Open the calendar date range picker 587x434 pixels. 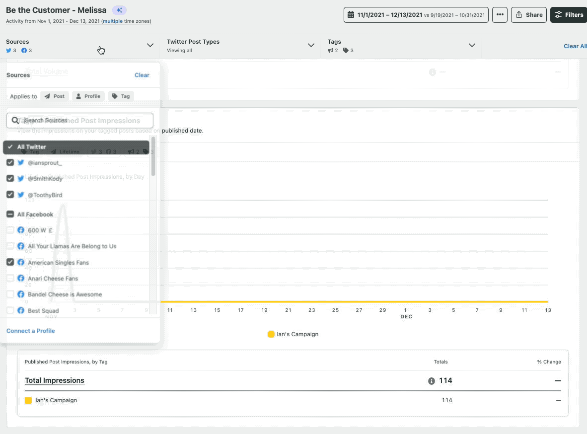coord(416,15)
